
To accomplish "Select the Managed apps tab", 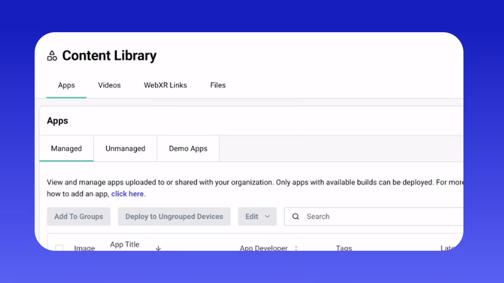I will [66, 149].
